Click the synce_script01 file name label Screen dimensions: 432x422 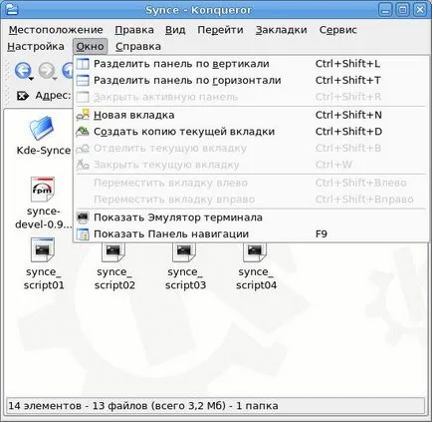(44, 278)
